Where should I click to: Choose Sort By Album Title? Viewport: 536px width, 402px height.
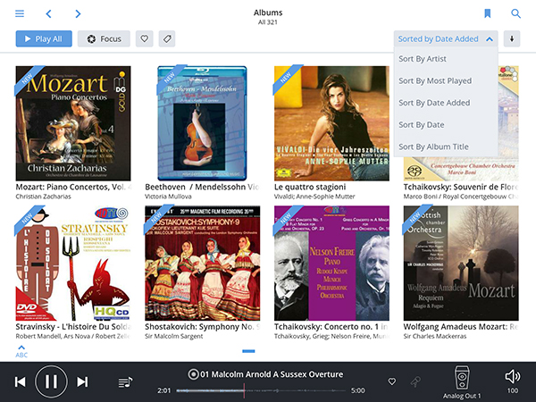446,147
